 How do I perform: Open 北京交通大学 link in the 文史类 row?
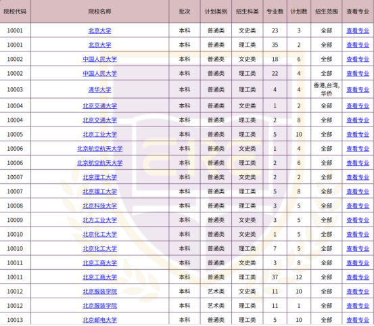coord(99,106)
